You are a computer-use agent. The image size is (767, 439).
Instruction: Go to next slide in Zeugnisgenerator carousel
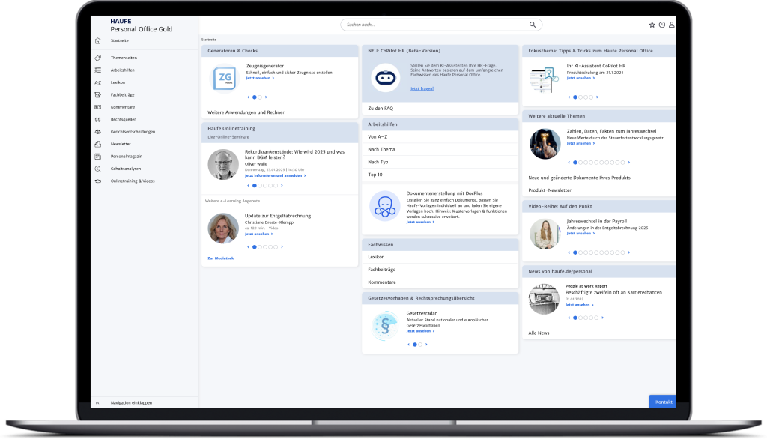(x=266, y=97)
